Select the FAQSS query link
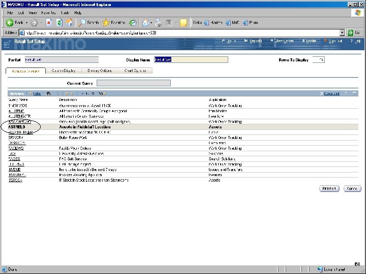The image size is (366, 274). (14, 159)
